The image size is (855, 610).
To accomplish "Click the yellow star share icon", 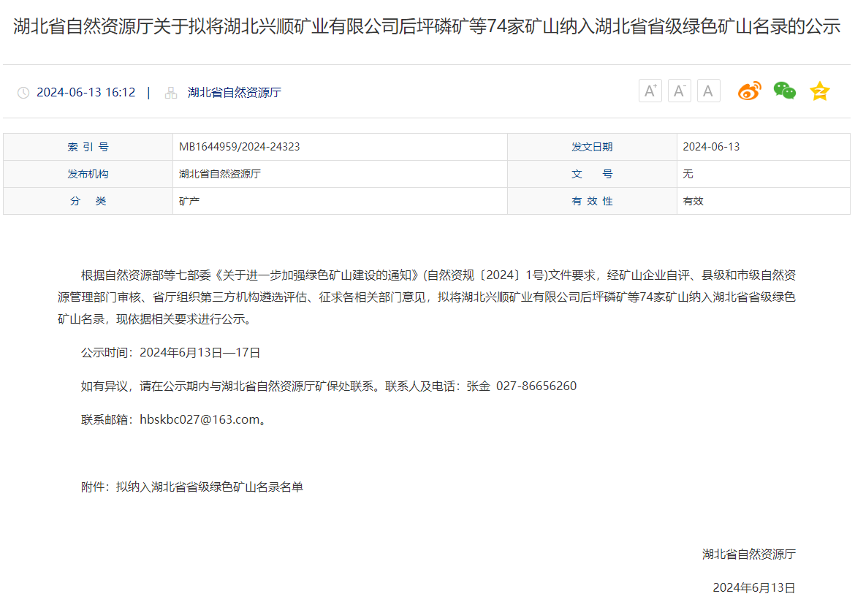I will pos(819,91).
